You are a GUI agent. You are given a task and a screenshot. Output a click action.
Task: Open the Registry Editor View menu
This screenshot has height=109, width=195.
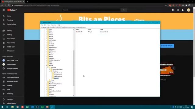point(49,25)
